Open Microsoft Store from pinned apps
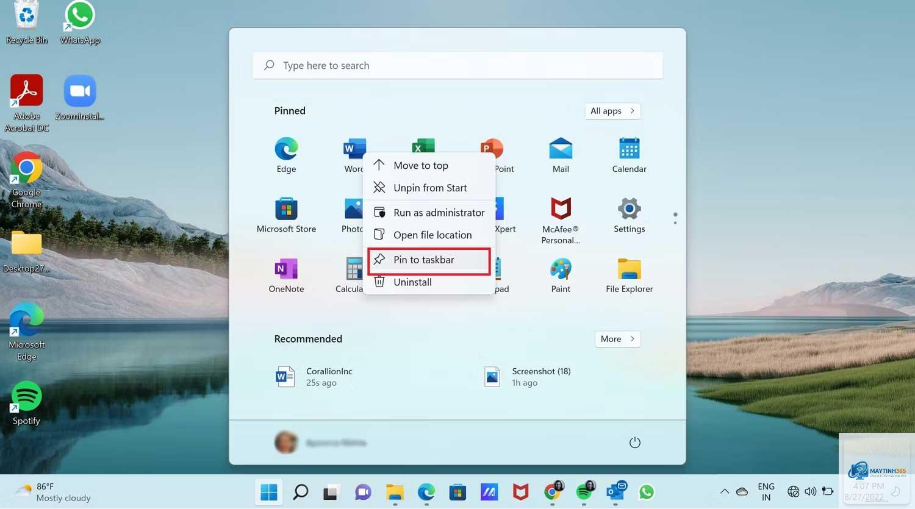Viewport: 915px width, 509px height. pyautogui.click(x=286, y=215)
